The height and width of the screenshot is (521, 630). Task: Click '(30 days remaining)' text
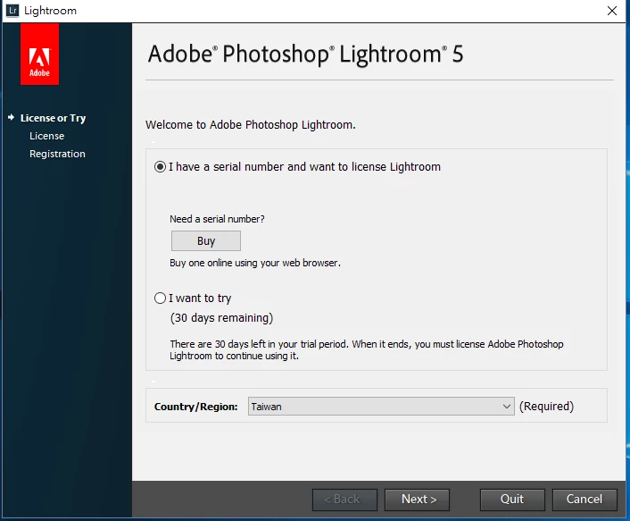pyautogui.click(x=221, y=318)
